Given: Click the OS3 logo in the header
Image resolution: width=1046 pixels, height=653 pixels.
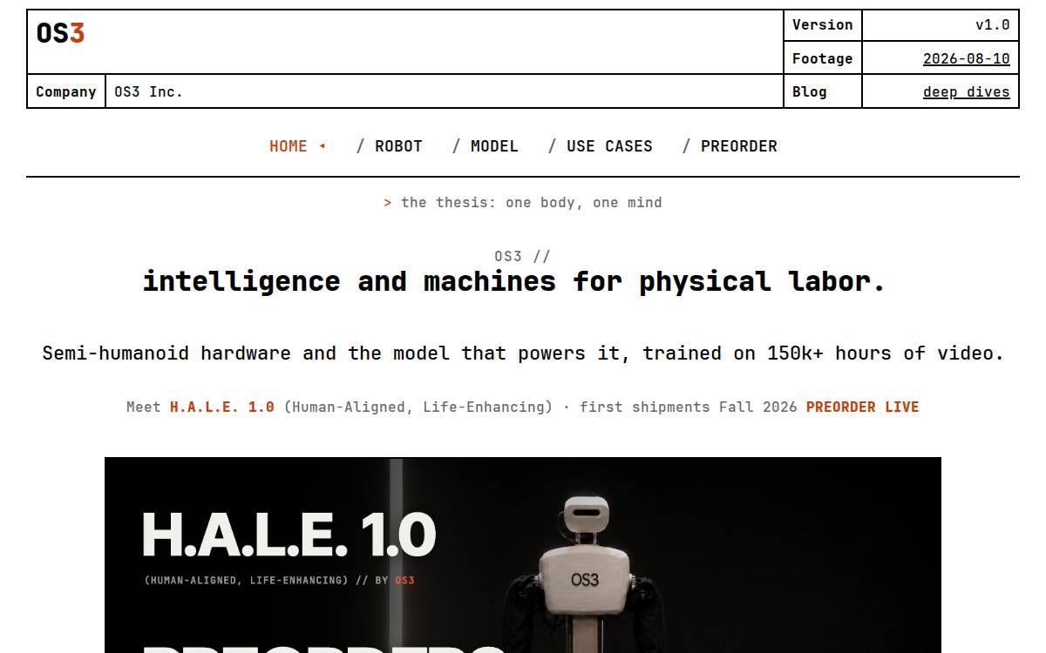Looking at the screenshot, I should pos(60,33).
